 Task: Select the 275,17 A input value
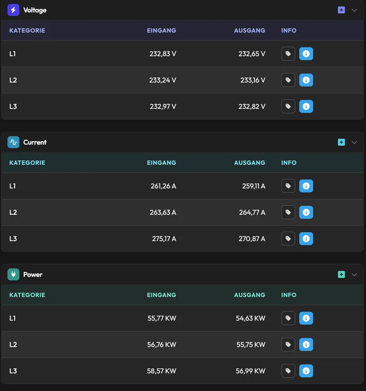pos(164,239)
